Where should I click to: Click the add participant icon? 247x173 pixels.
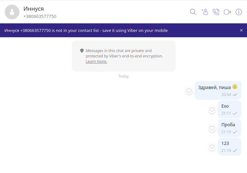point(205,12)
